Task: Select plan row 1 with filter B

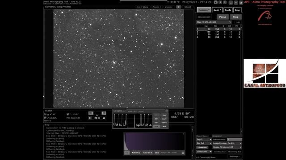Action: coord(219,29)
